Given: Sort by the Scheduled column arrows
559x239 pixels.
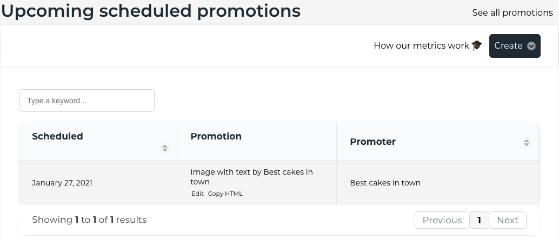Looking at the screenshot, I should pos(165,148).
